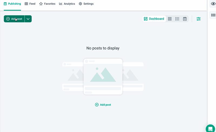
Task: Click the Add post link below illustration
Action: click(x=105, y=105)
